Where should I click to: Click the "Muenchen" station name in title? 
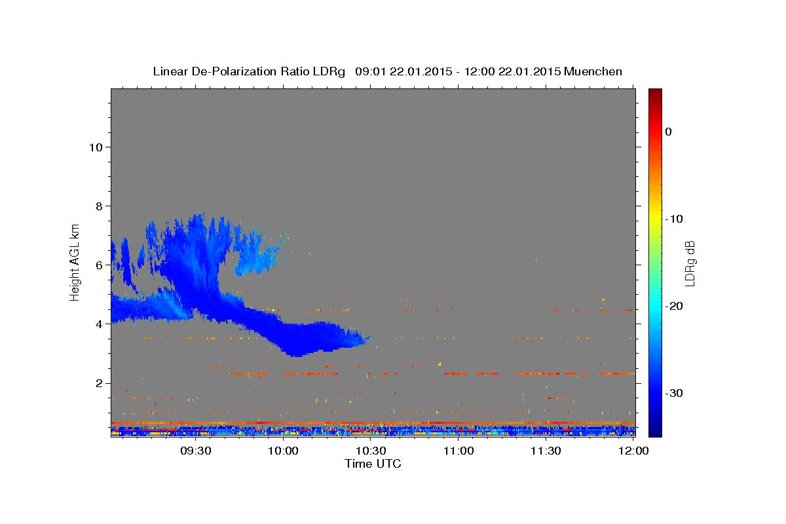pos(593,71)
